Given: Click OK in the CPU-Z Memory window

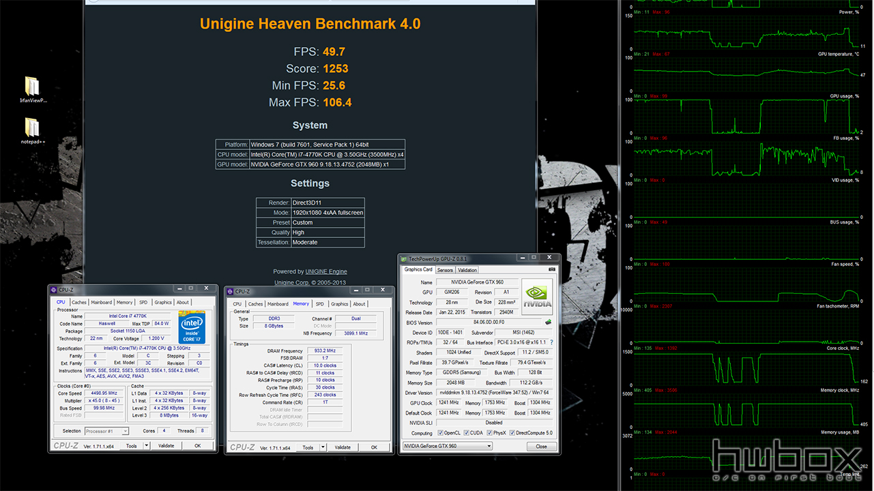Looking at the screenshot, I should click(374, 447).
